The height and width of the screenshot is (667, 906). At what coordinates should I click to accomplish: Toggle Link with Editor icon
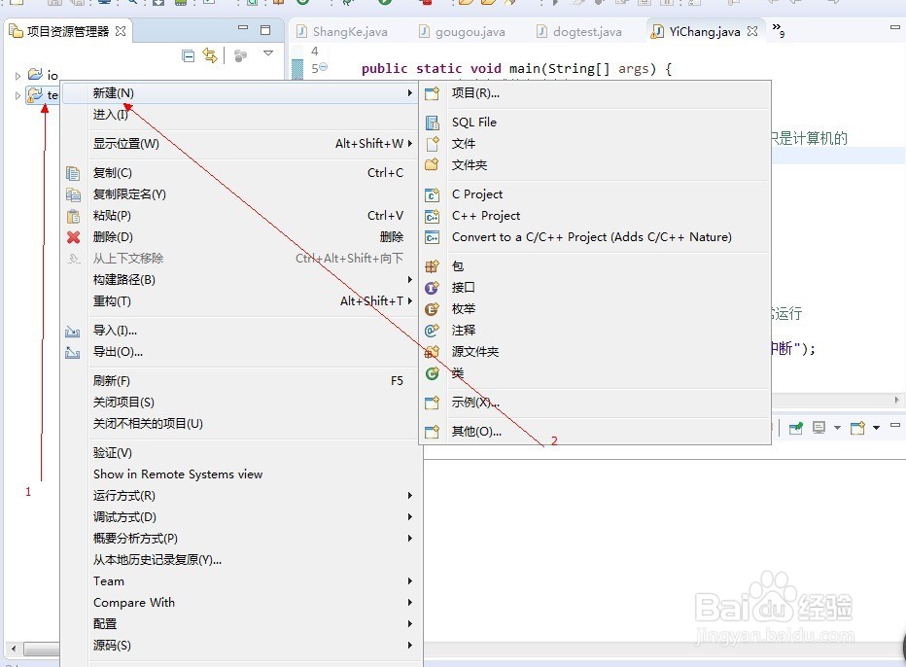210,55
